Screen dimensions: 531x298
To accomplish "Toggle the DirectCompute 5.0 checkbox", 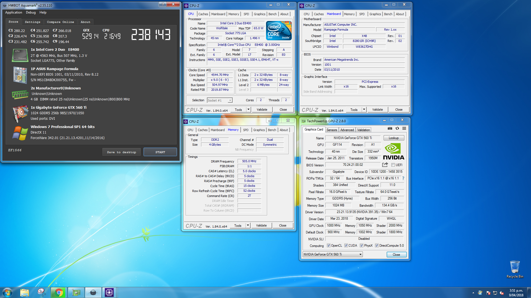I will tap(377, 246).
